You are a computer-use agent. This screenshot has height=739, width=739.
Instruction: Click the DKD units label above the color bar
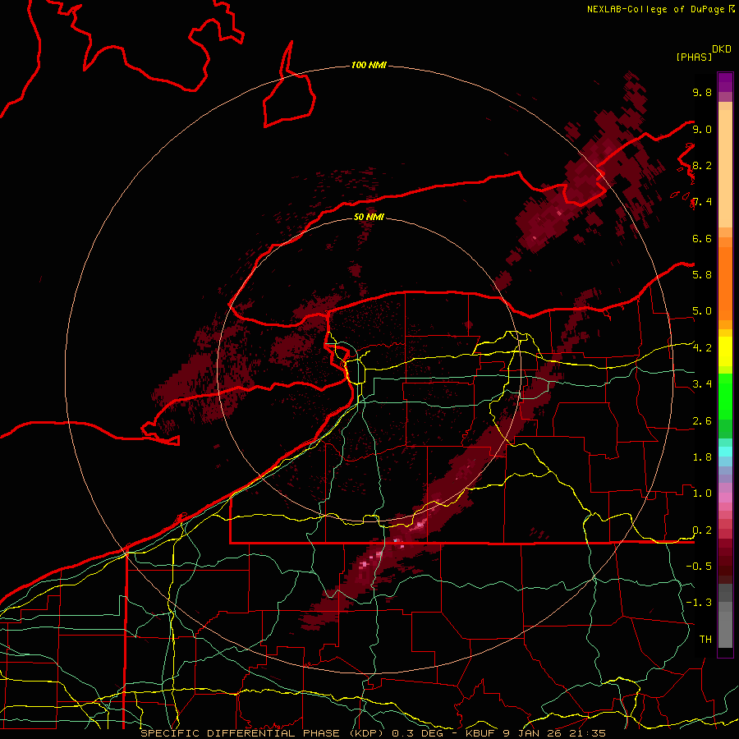pyautogui.click(x=722, y=49)
